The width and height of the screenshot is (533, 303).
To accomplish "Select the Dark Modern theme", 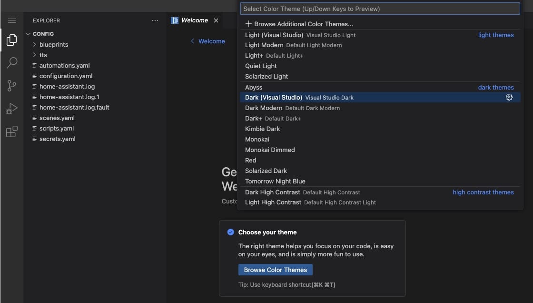I will [x=380, y=108].
